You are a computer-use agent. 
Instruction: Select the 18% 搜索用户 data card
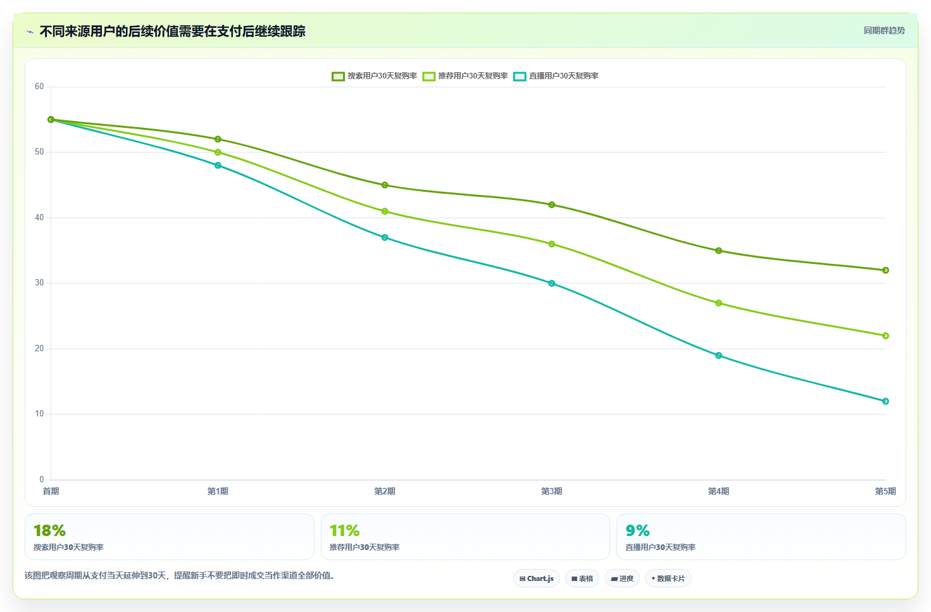170,537
